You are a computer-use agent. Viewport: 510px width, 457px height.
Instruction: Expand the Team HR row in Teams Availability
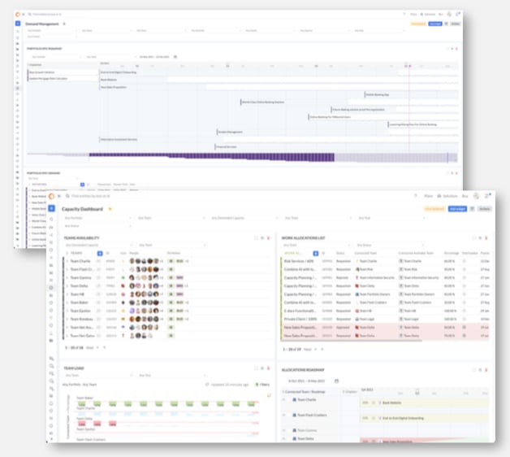(x=67, y=294)
